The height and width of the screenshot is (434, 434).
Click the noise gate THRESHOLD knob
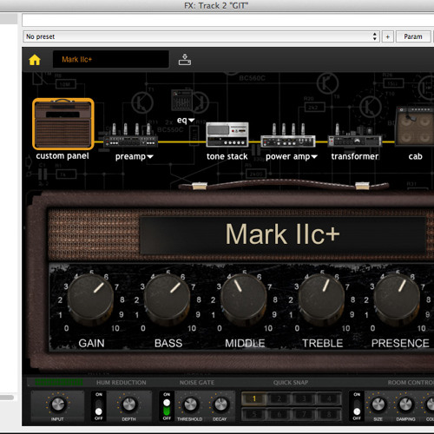(190, 404)
